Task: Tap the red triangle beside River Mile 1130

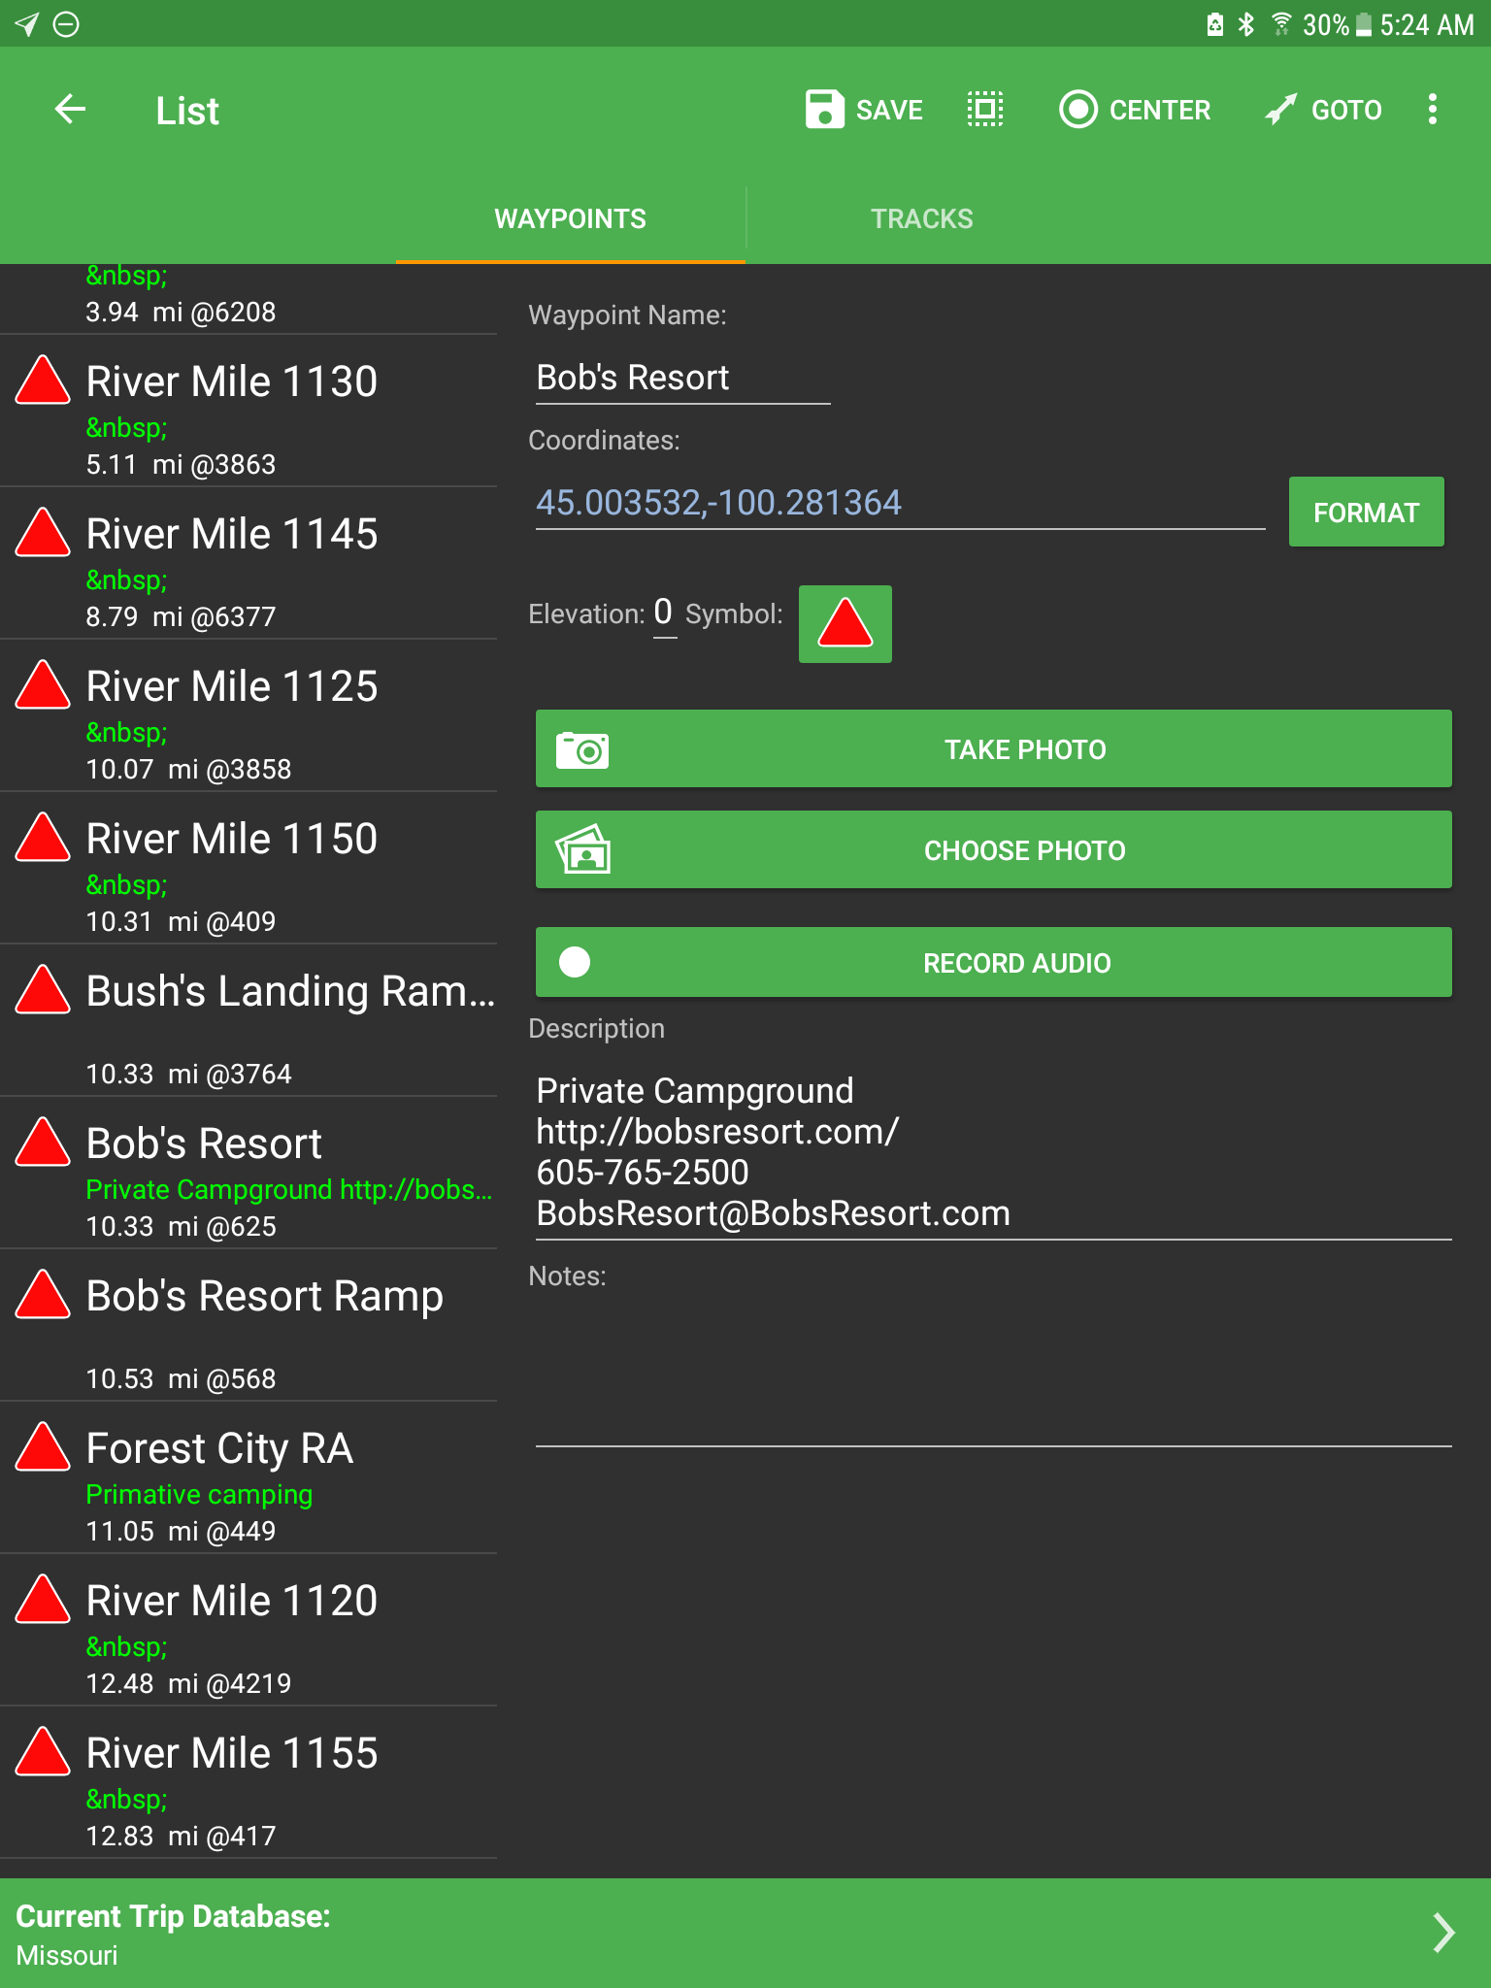Action: [x=43, y=381]
